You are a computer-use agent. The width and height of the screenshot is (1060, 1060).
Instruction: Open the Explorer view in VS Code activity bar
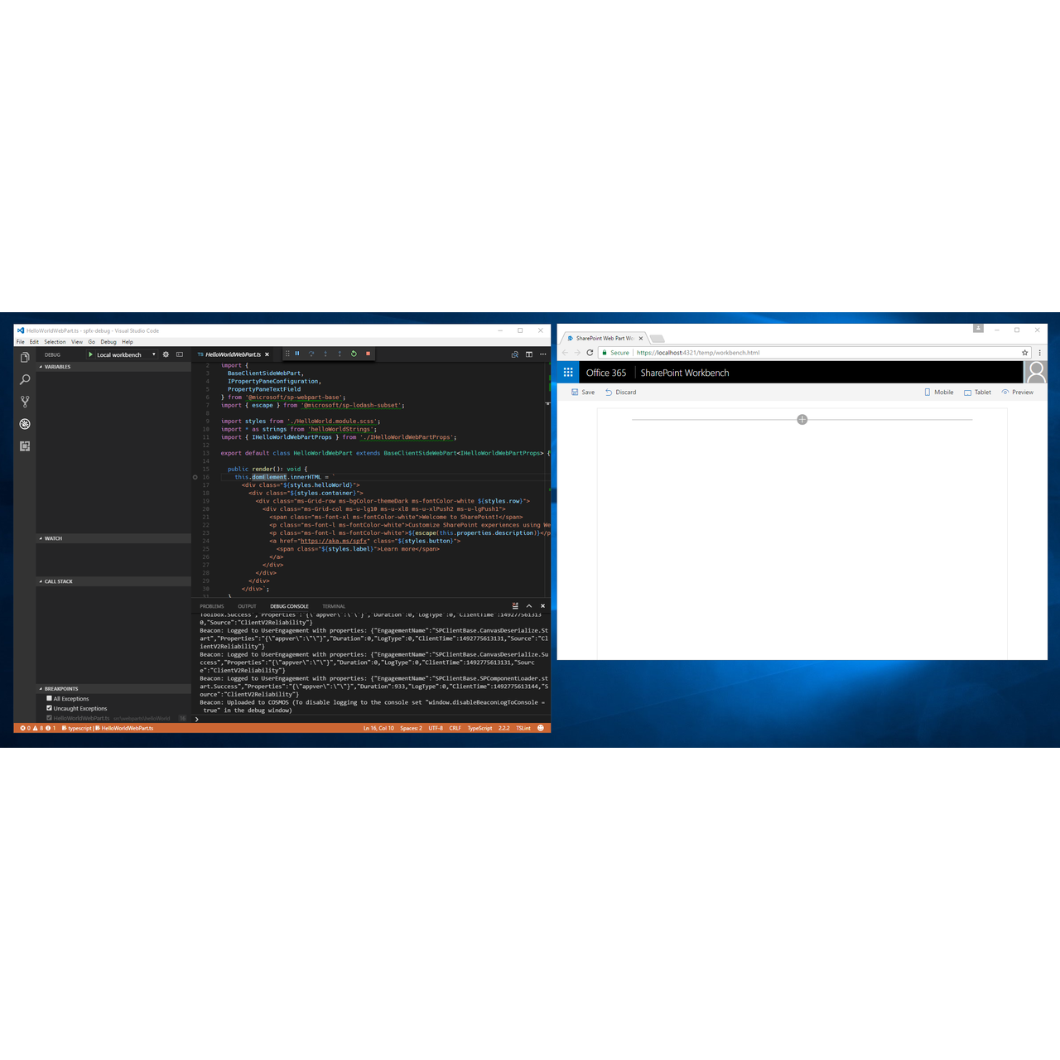point(25,357)
